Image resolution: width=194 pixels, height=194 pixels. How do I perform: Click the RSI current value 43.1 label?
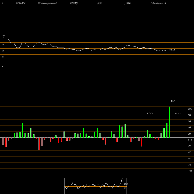coord(172,50)
